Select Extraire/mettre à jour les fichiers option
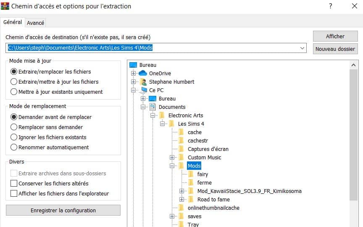 [x=14, y=82]
